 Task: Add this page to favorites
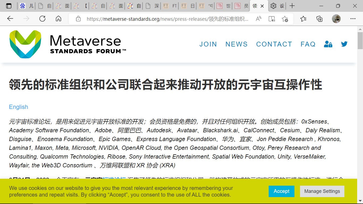[285, 19]
